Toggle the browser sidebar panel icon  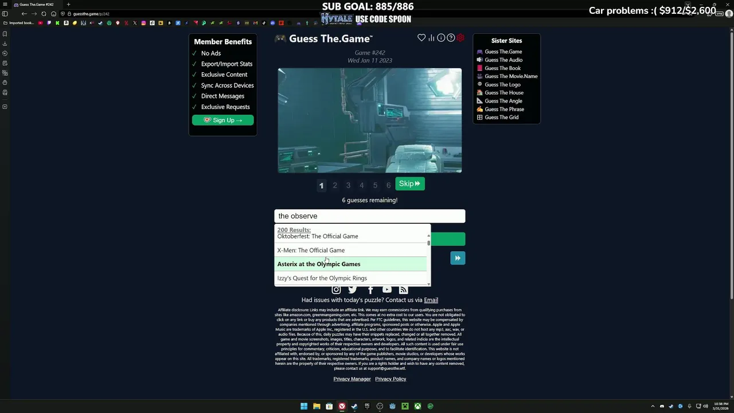pyautogui.click(x=5, y=14)
